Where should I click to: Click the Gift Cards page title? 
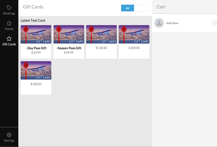coord(33,7)
